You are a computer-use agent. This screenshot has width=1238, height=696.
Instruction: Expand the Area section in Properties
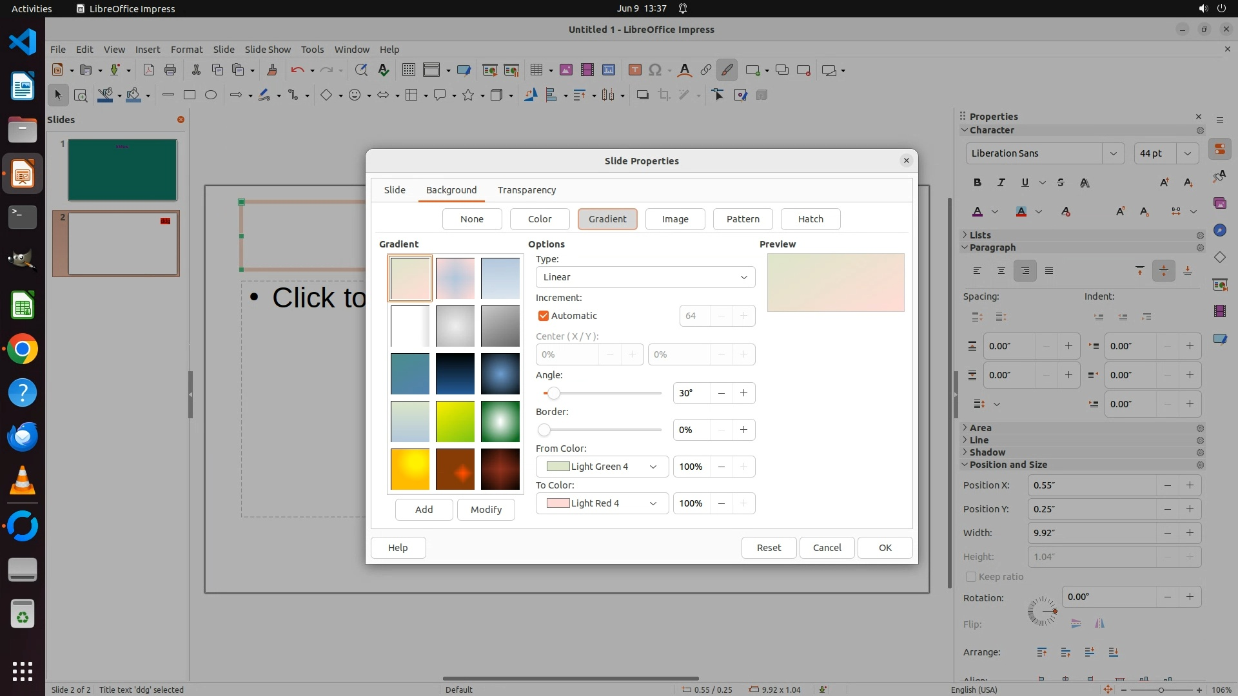[980, 428]
